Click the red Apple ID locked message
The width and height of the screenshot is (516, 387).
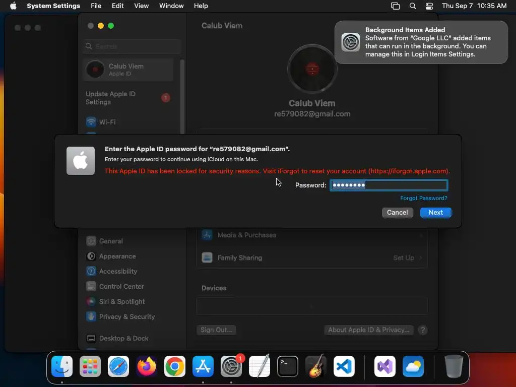pos(278,171)
